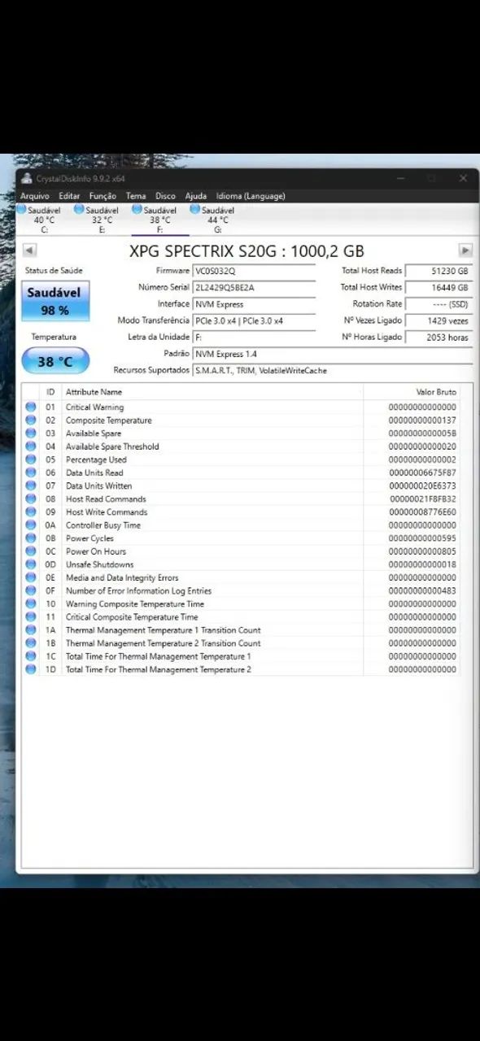This screenshot has height=1041, width=480.
Task: Click the Interface field NVM Express
Action: [254, 304]
